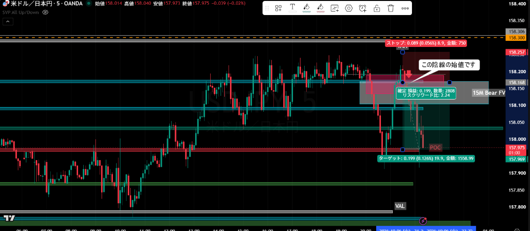Click the blue highlighted date label on time axis
The height and width of the screenshot is (231, 530).
pos(426,229)
